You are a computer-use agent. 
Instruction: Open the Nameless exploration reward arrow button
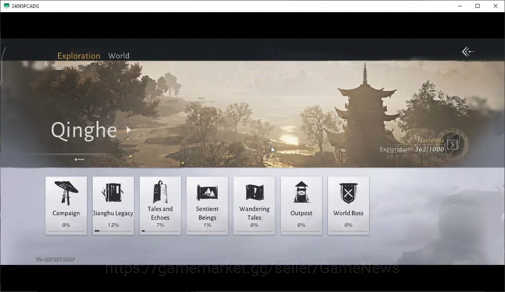pos(452,144)
